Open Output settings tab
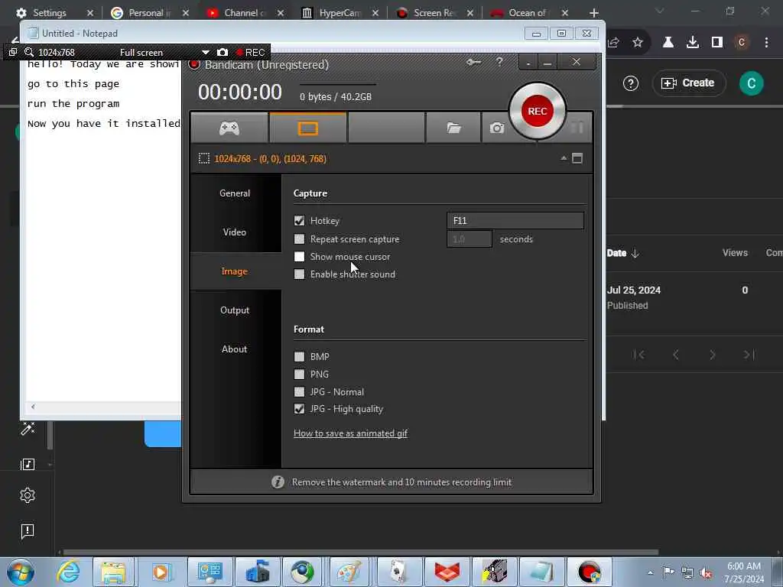Screen dimensions: 783x587 (x=235, y=310)
